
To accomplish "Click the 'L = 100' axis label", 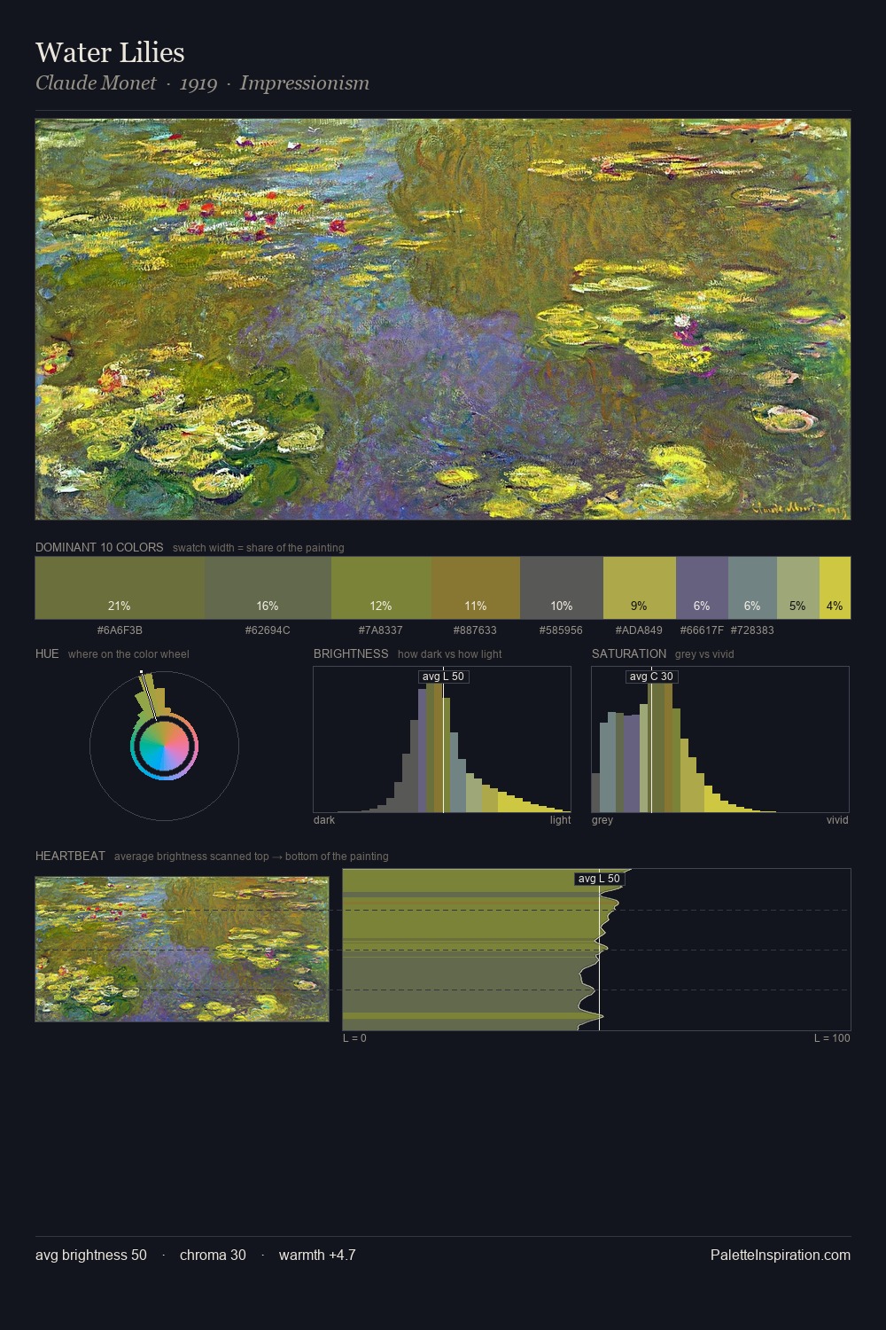I will 832,1038.
